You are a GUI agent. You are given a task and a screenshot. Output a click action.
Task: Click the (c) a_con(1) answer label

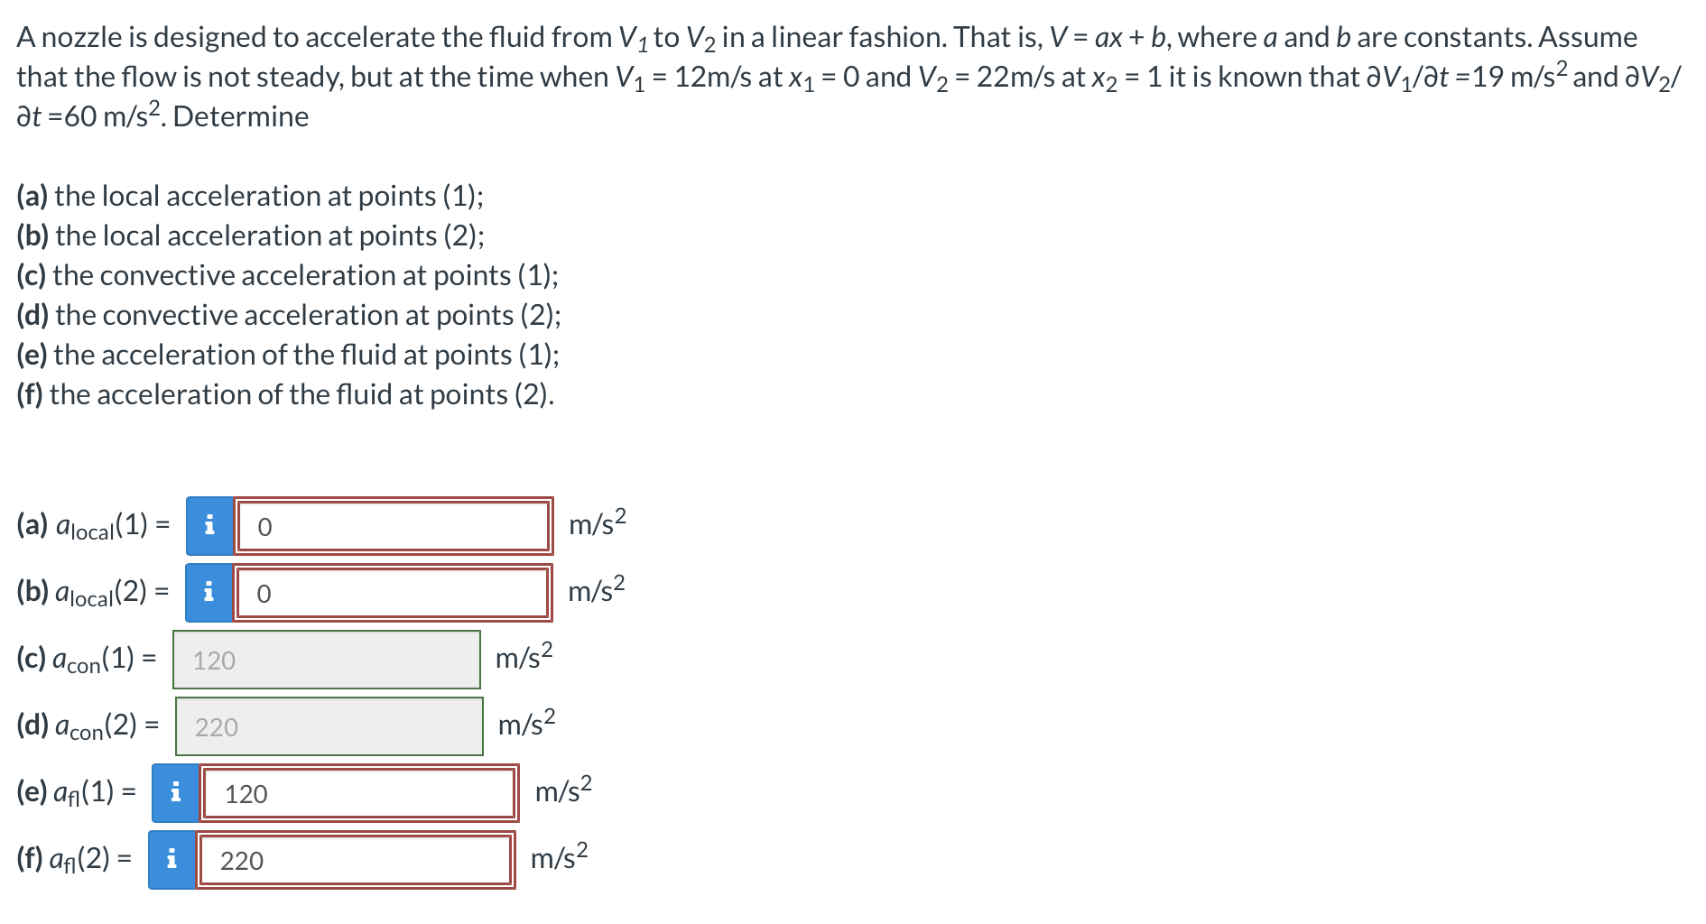pyautogui.click(x=87, y=660)
